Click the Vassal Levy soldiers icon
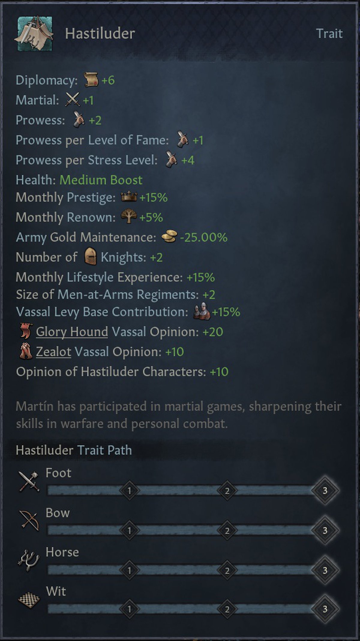Image resolution: width=360 pixels, height=641 pixels. 201,311
